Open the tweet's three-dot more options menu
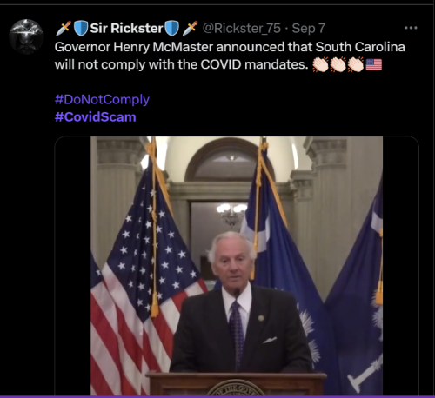Image resolution: width=435 pixels, height=398 pixels. point(411,28)
